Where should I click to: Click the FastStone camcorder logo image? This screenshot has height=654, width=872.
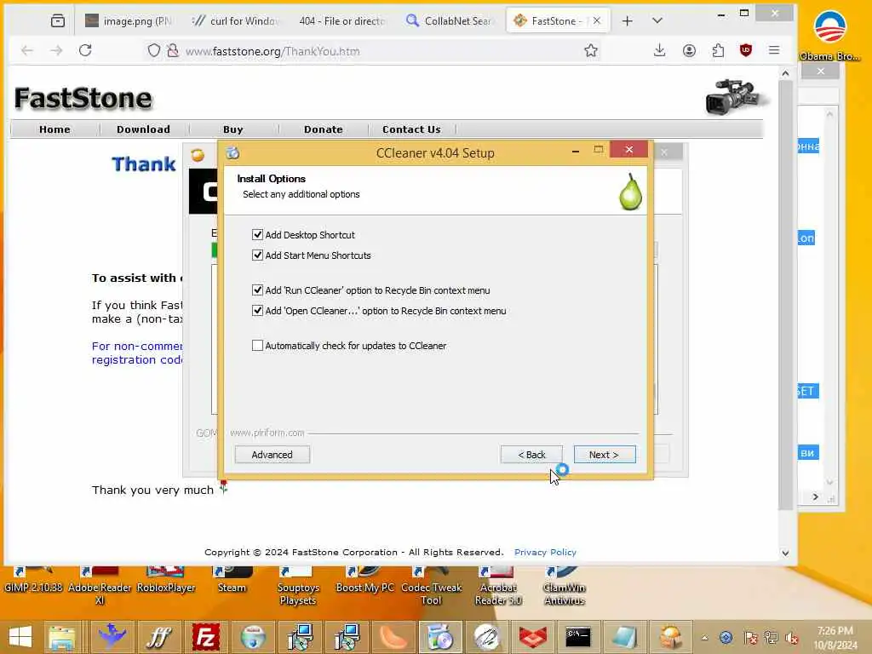click(736, 96)
